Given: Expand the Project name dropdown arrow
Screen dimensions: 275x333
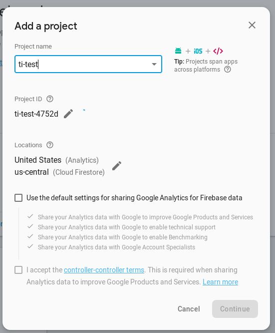Looking at the screenshot, I should (x=154, y=64).
